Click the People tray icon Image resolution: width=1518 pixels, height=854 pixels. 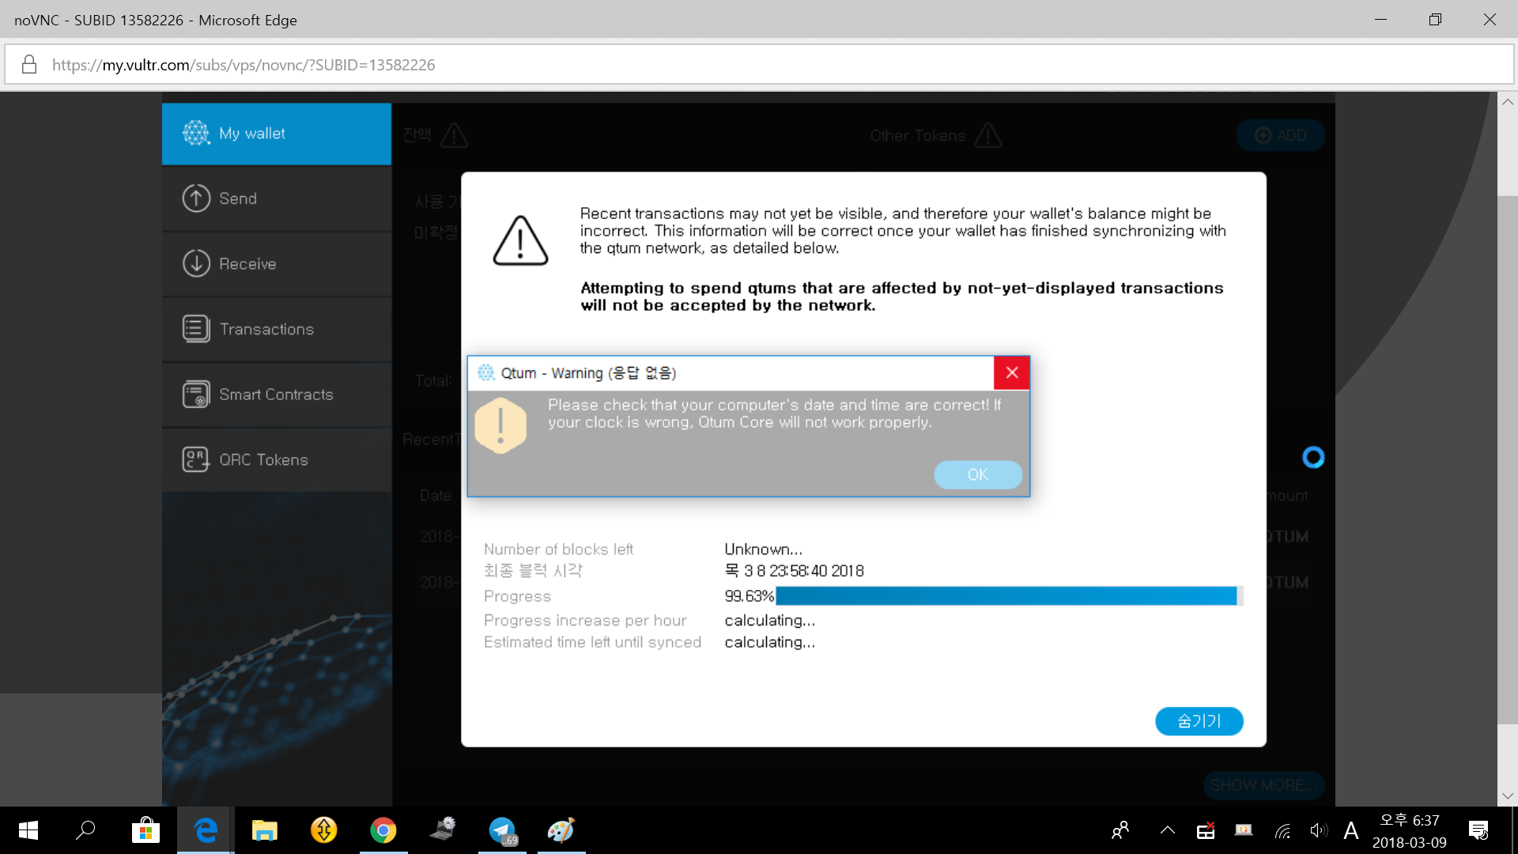coord(1120,830)
